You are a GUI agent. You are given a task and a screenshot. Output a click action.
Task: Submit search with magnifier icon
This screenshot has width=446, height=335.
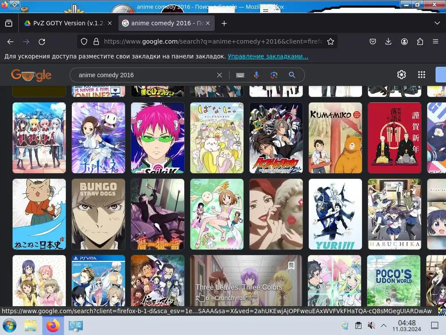(292, 75)
